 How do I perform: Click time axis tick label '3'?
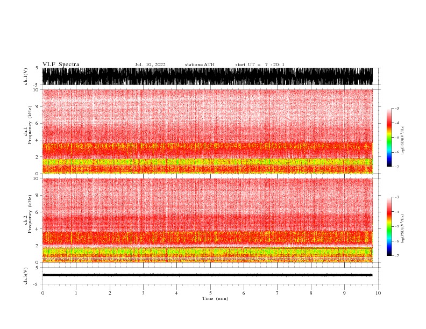tap(143, 293)
